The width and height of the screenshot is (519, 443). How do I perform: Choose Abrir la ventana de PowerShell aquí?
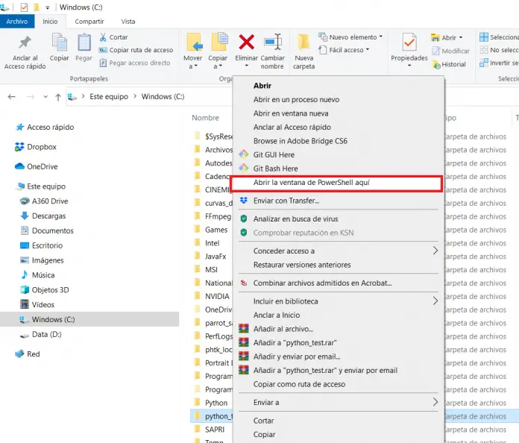coord(311,183)
